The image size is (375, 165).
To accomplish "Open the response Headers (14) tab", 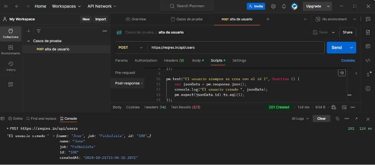I will pos(155,107).
